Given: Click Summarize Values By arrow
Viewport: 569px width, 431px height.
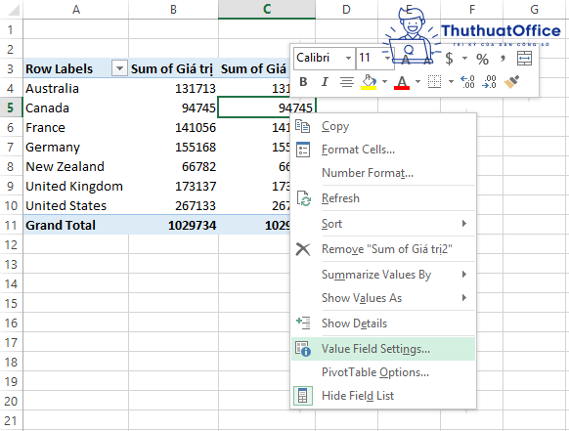Looking at the screenshot, I should tap(464, 275).
